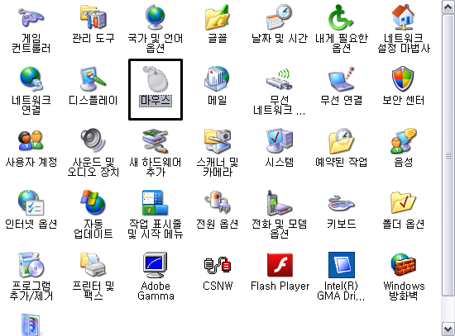This screenshot has height=336, width=455.
Task: Click the scrollbar down arrow
Action: [x=448, y=329]
